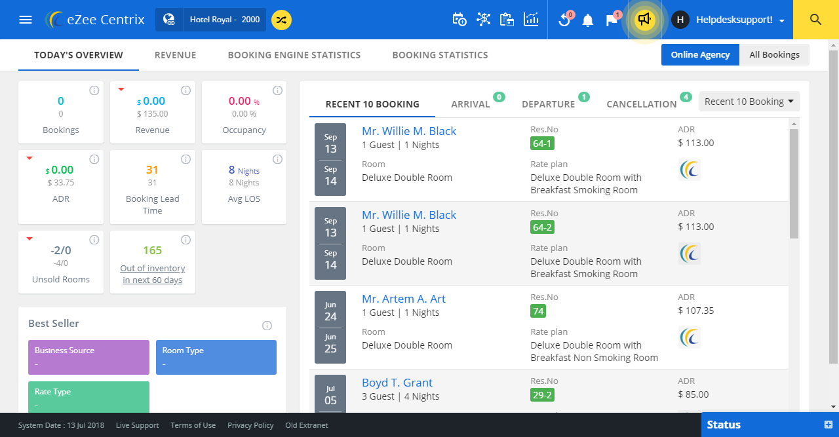Click Out of inventory in next 60 days
Image resolution: width=839 pixels, height=437 pixels.
click(152, 274)
